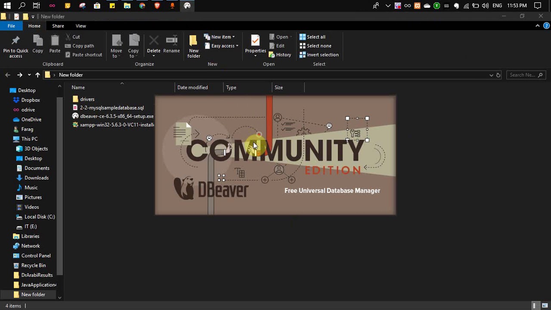Switch to the View ribbon tab
The height and width of the screenshot is (310, 551).
click(x=81, y=26)
